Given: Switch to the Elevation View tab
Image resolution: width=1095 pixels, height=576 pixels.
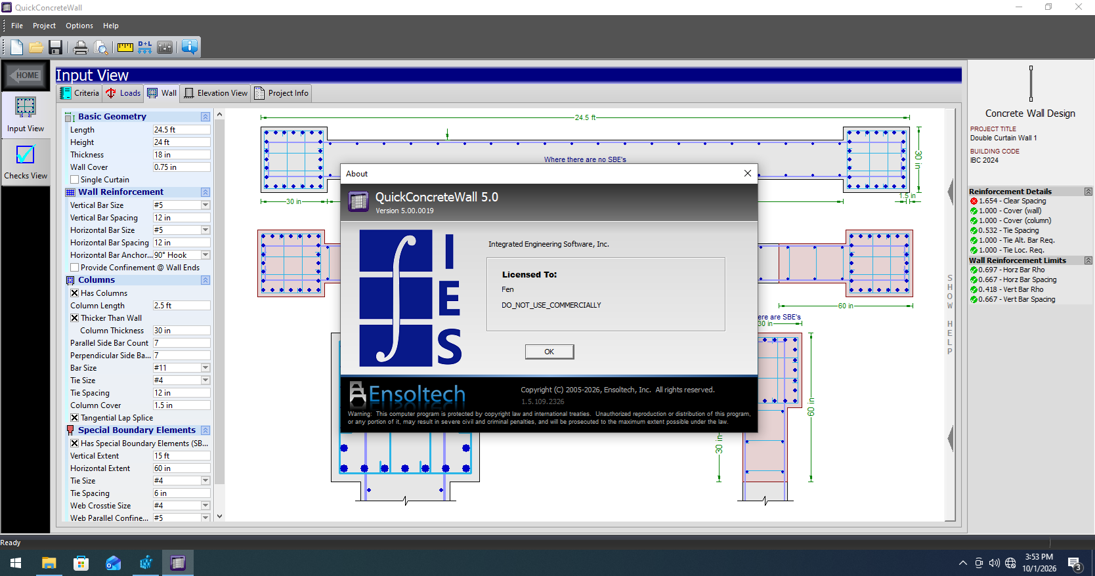Looking at the screenshot, I should point(216,93).
